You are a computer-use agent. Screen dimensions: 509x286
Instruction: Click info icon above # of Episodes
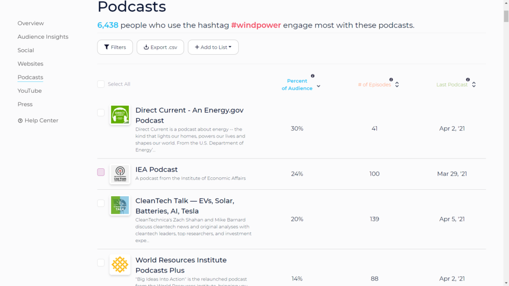click(x=391, y=79)
